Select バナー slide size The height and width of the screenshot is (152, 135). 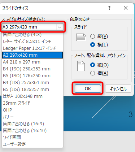(x=32, y=117)
